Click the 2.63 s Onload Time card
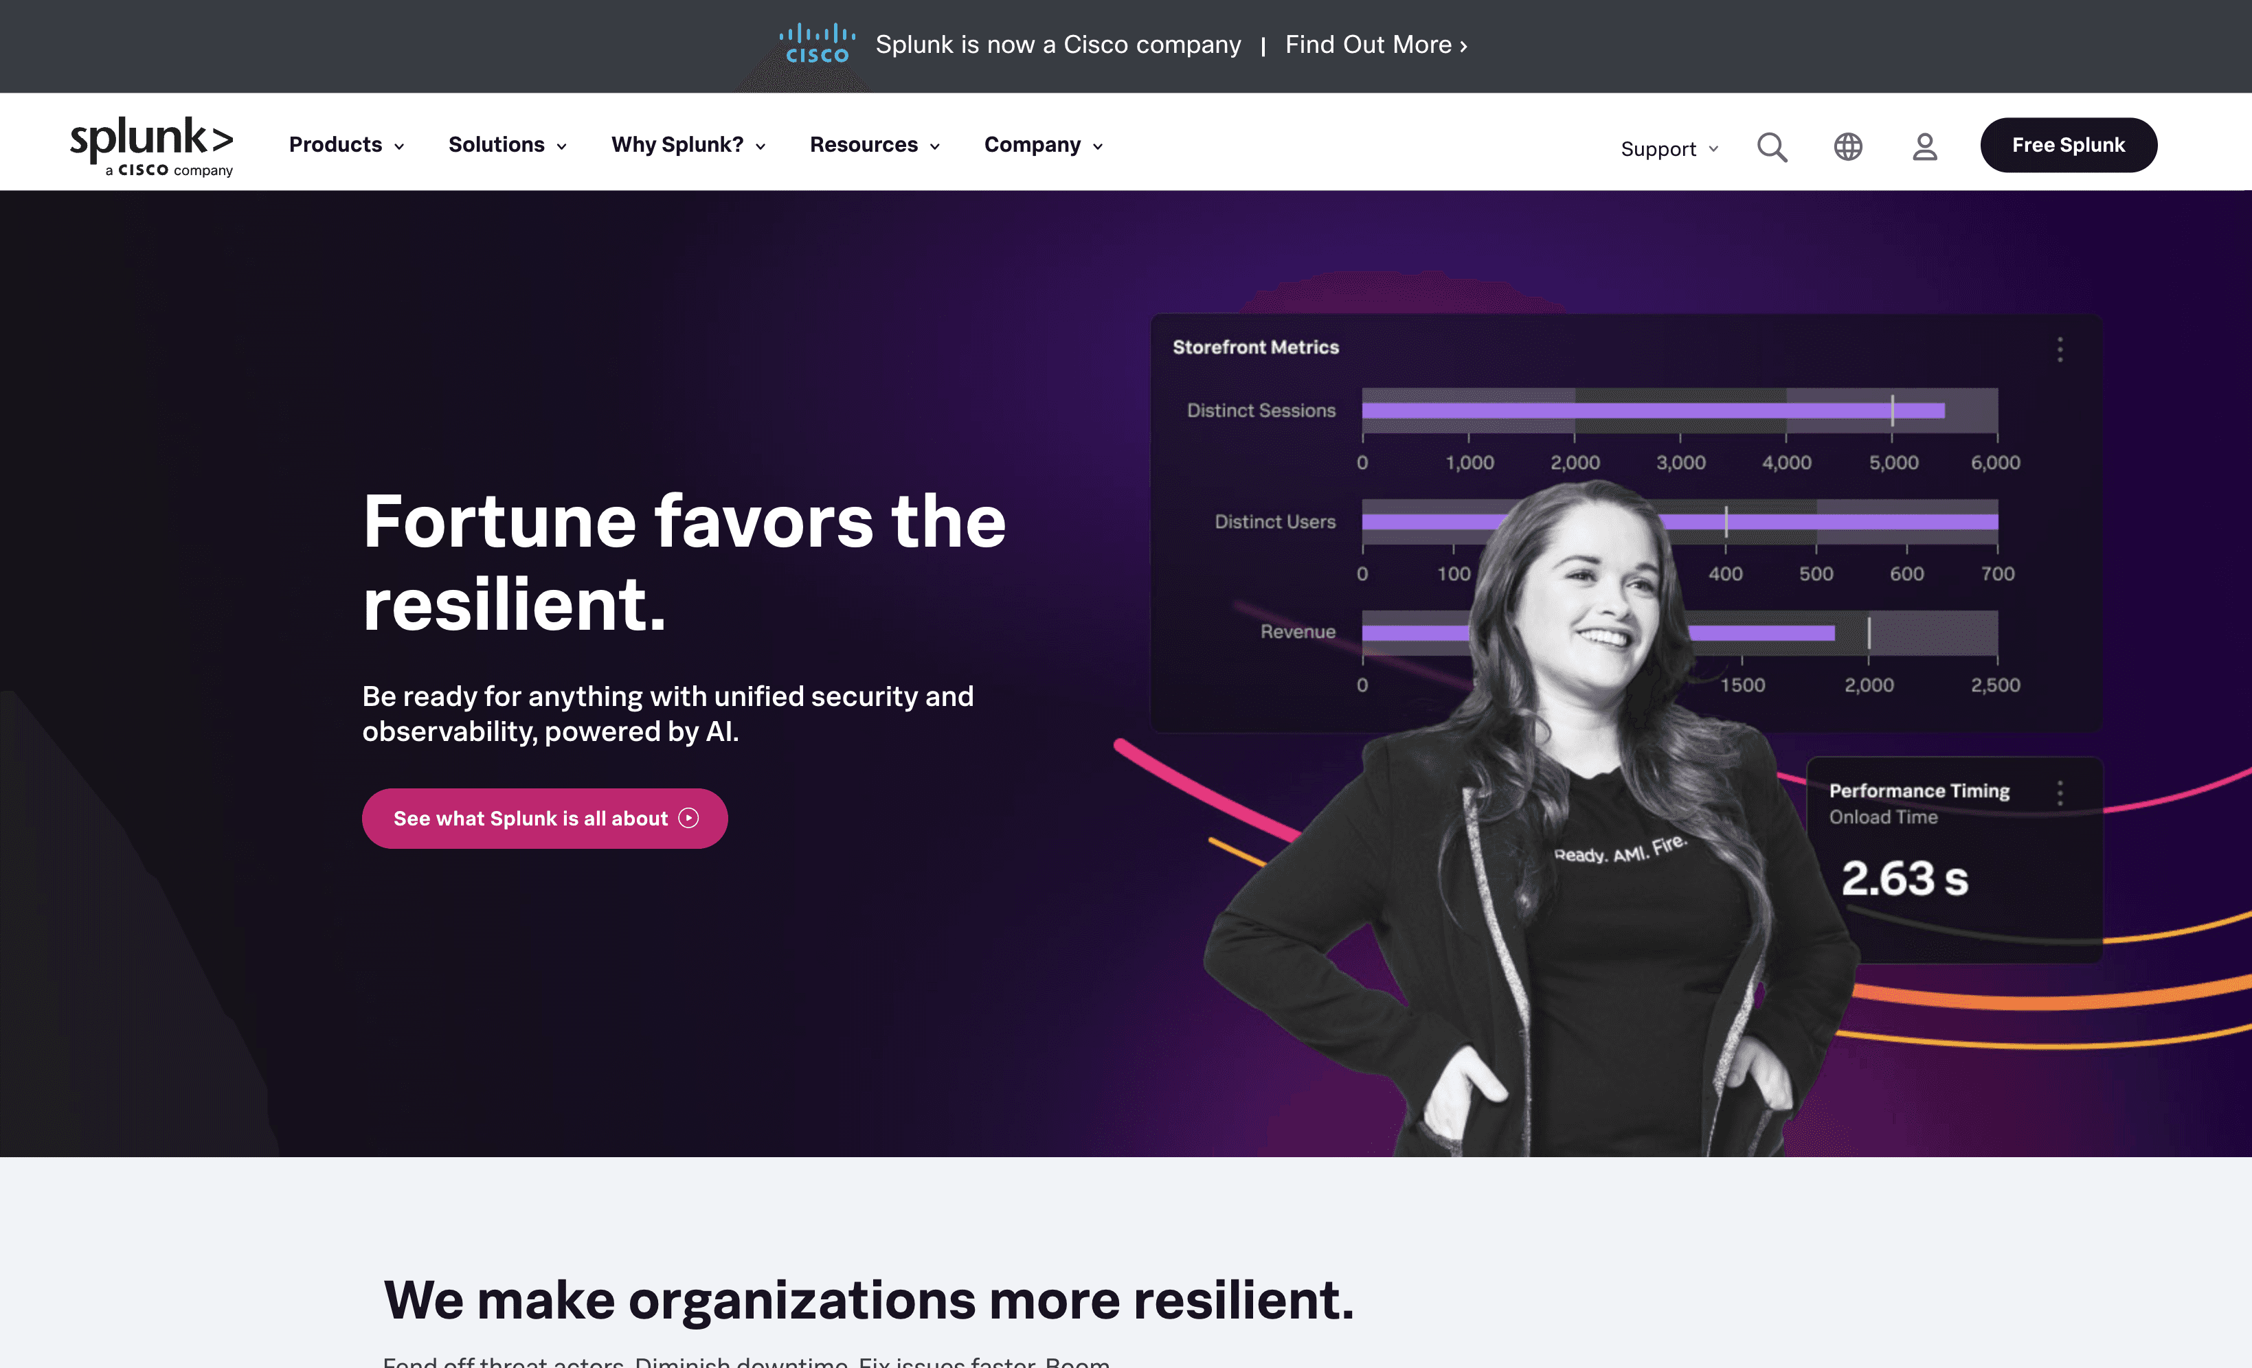This screenshot has height=1368, width=2252. coord(1955,860)
